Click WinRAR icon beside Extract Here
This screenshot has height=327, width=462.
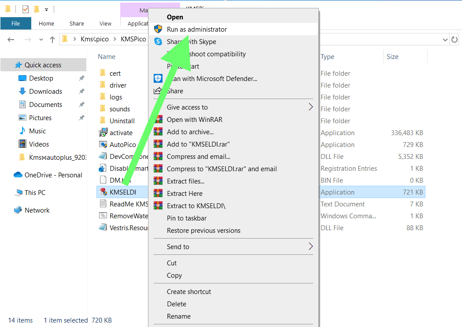point(158,193)
